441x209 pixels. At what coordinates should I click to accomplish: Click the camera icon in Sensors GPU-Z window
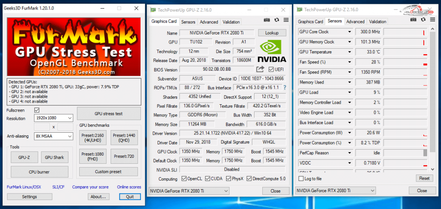(x=413, y=19)
